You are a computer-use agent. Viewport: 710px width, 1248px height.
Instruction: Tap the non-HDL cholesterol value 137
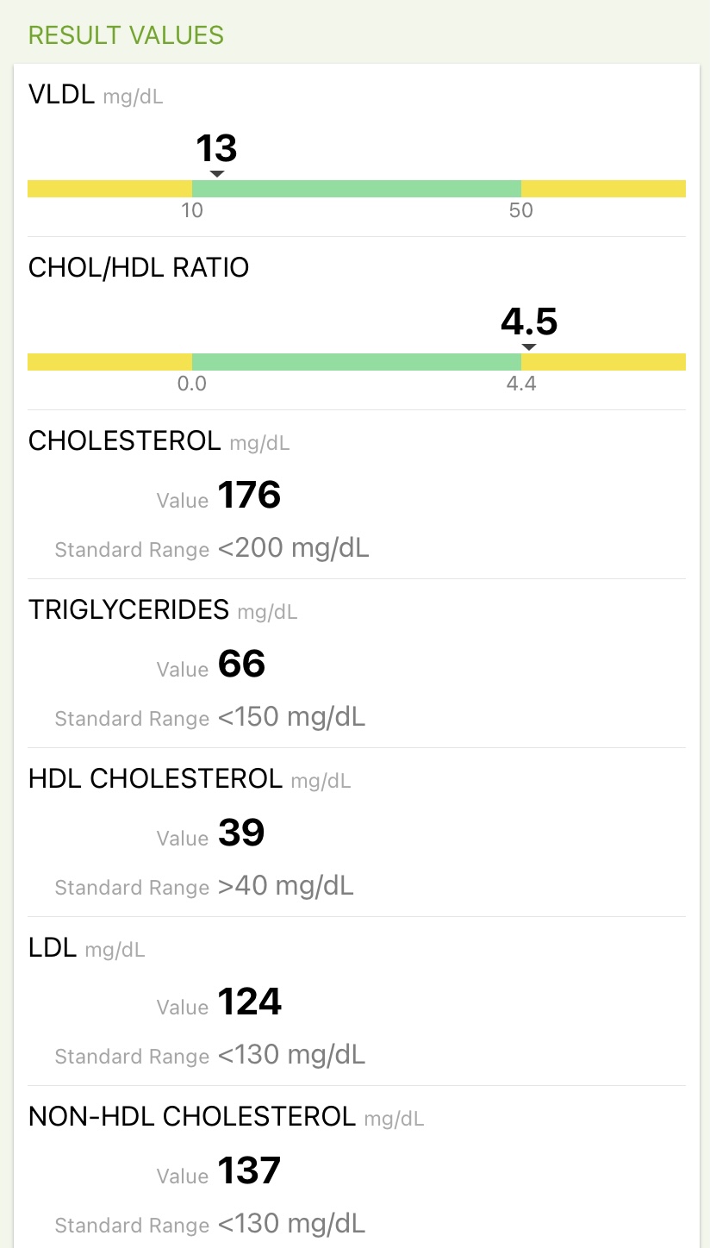click(249, 1171)
